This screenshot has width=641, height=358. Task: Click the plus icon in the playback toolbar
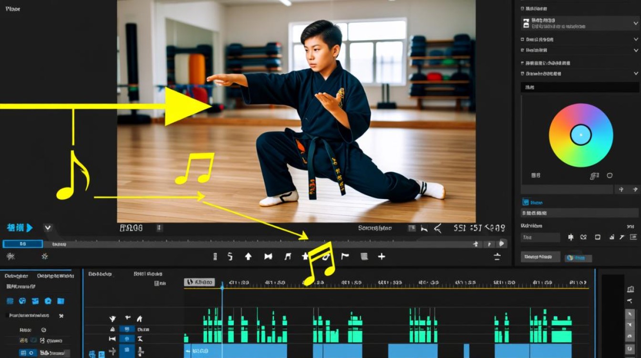382,256
